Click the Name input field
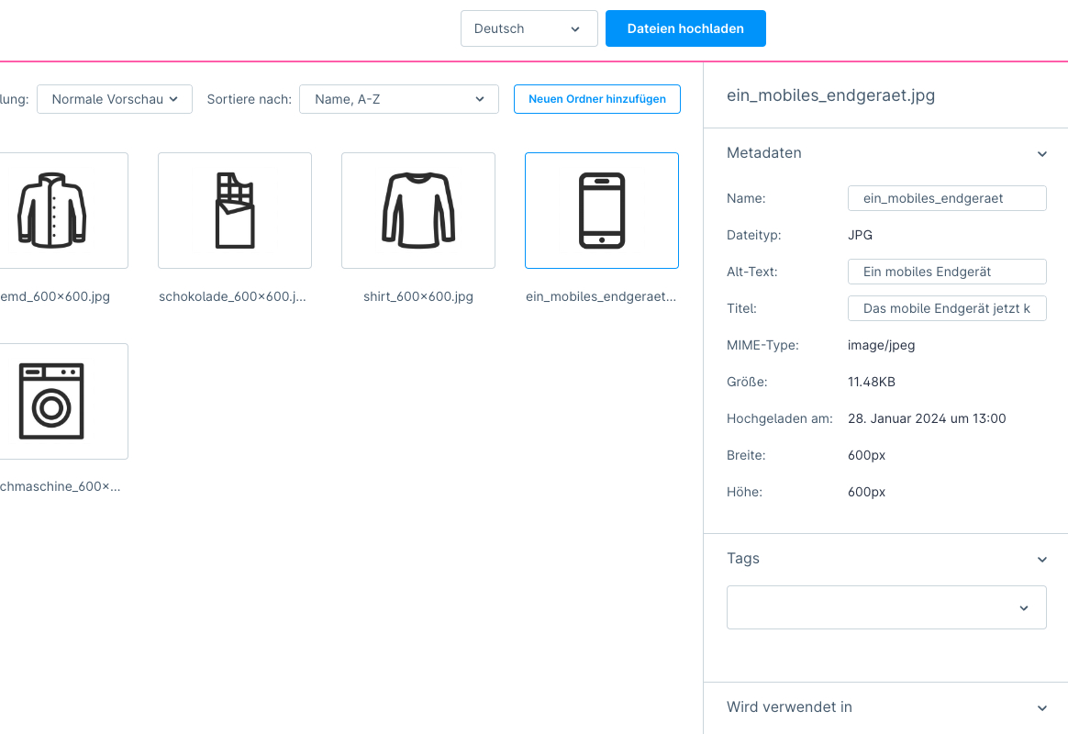The height and width of the screenshot is (734, 1068). (x=946, y=198)
